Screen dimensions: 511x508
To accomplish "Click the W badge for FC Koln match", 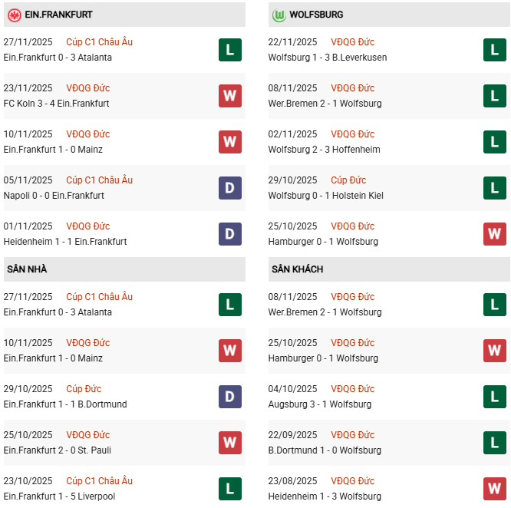I will (229, 96).
